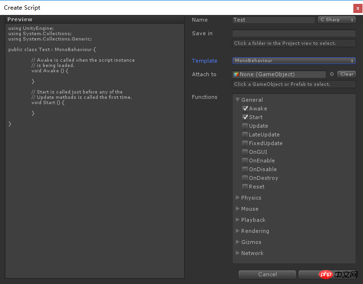Click the GameObject cube icon in Attach field
363x284 pixels.
point(236,74)
